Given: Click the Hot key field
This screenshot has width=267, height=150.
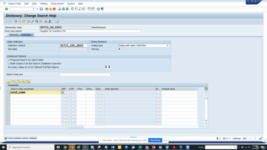Looking at the screenshot, I should pyautogui.click(x=119, y=49).
